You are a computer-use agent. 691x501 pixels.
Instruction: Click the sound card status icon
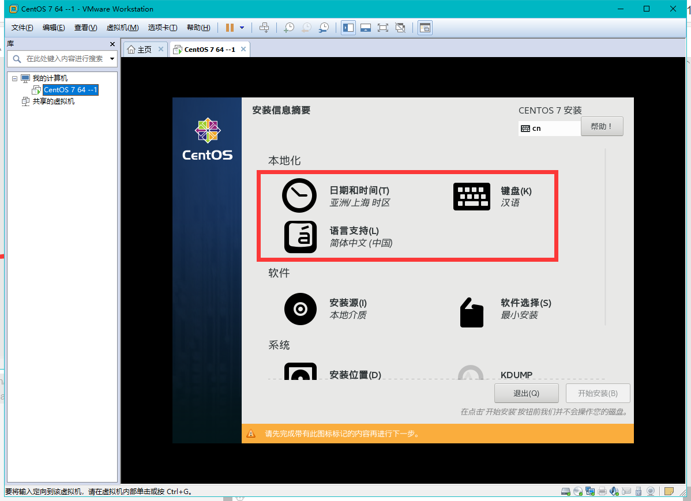point(614,491)
